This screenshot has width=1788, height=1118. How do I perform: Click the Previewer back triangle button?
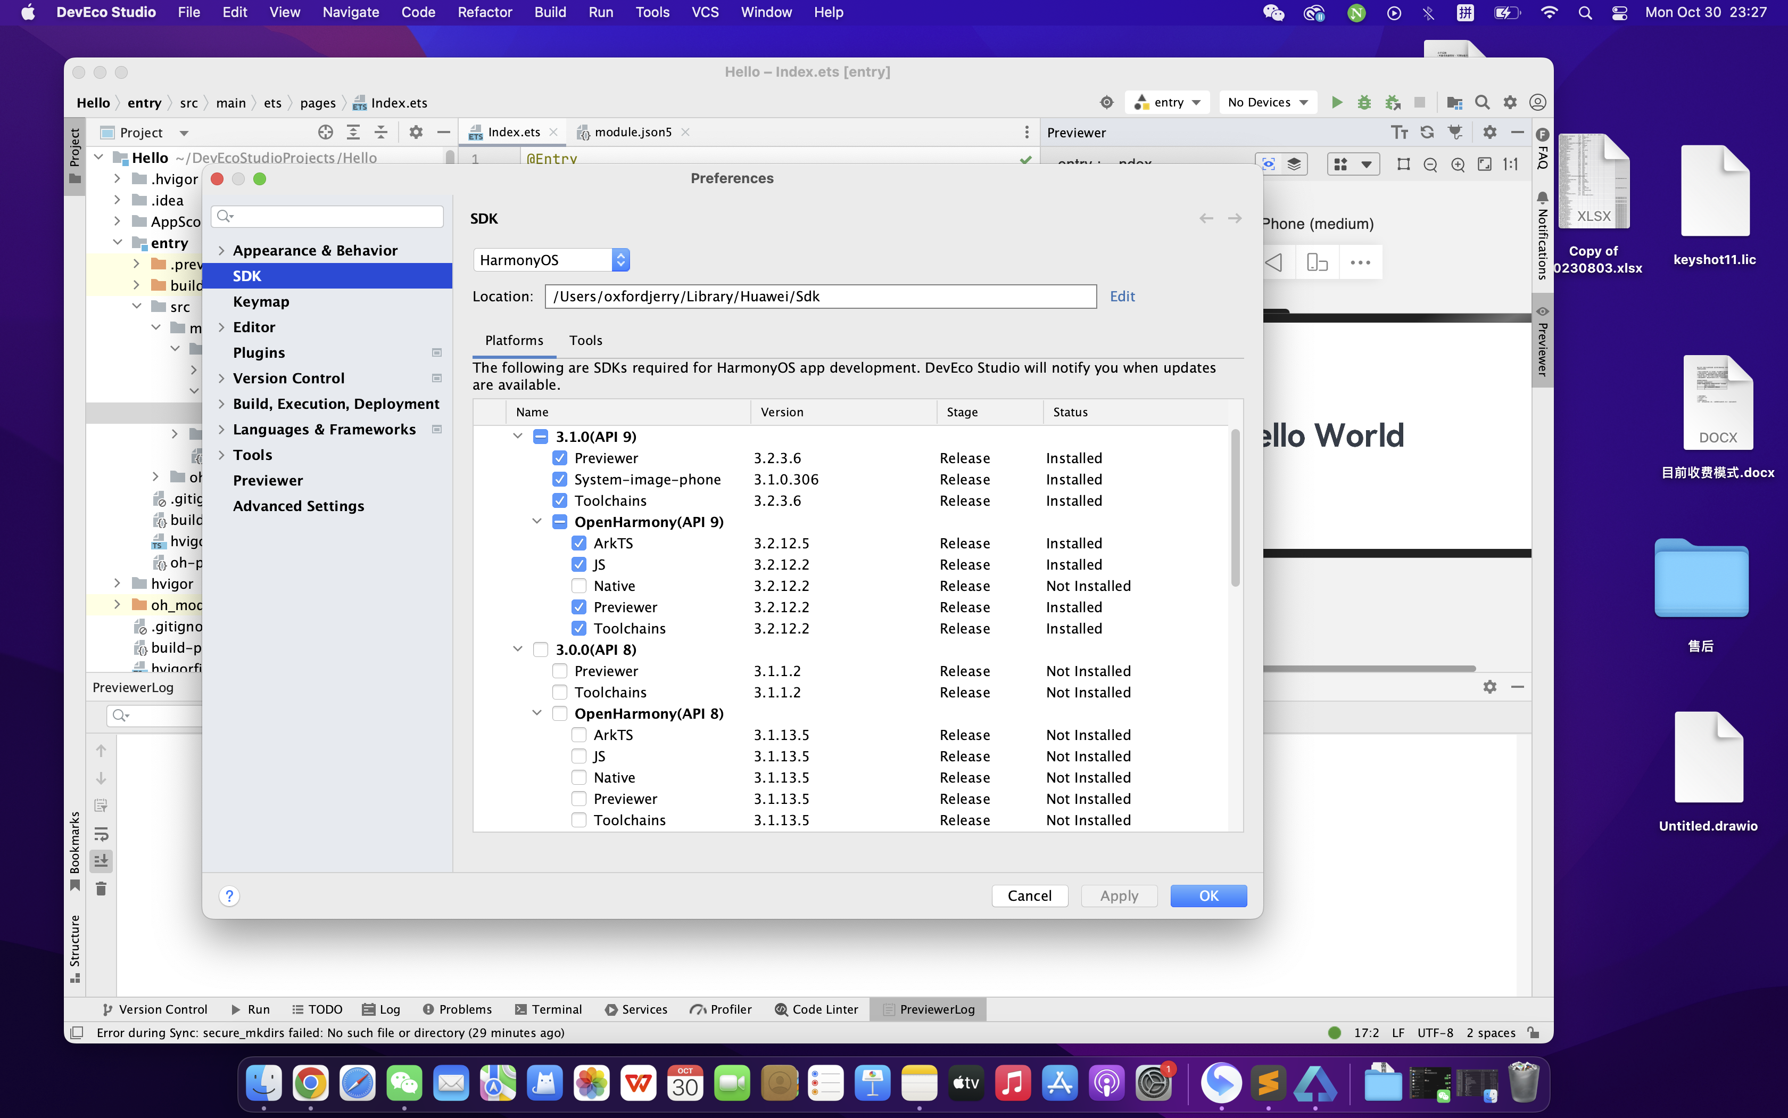pos(1274,262)
